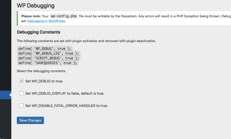Click the define 'WP_DEBUG' code line
The image size is (231, 139).
pyautogui.click(x=45, y=49)
